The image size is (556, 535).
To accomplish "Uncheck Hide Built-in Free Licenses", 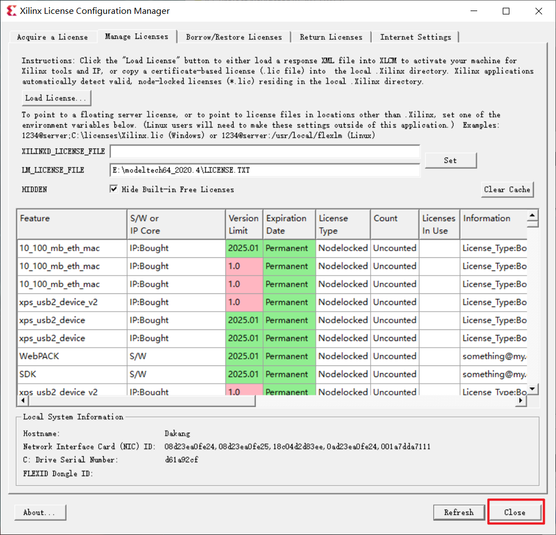I will (113, 189).
